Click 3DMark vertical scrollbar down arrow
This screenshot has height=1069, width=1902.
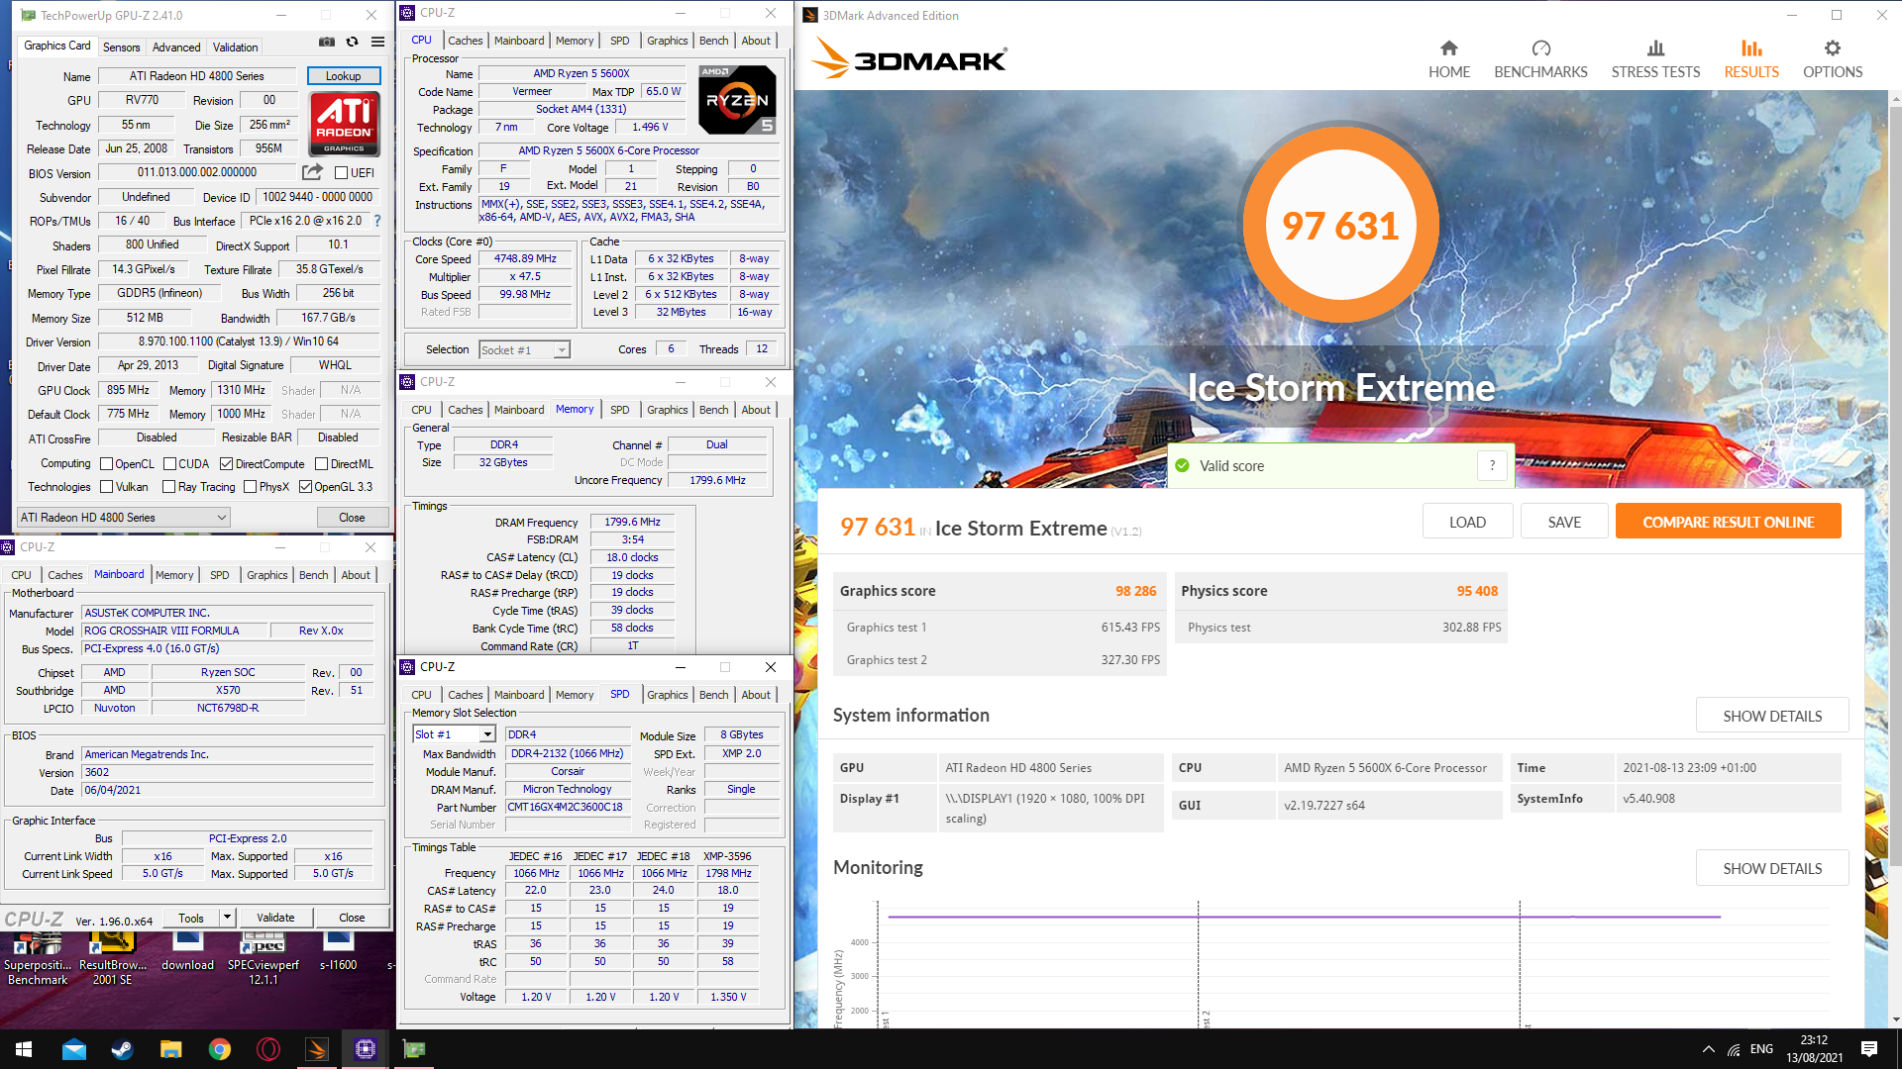(1896, 1020)
